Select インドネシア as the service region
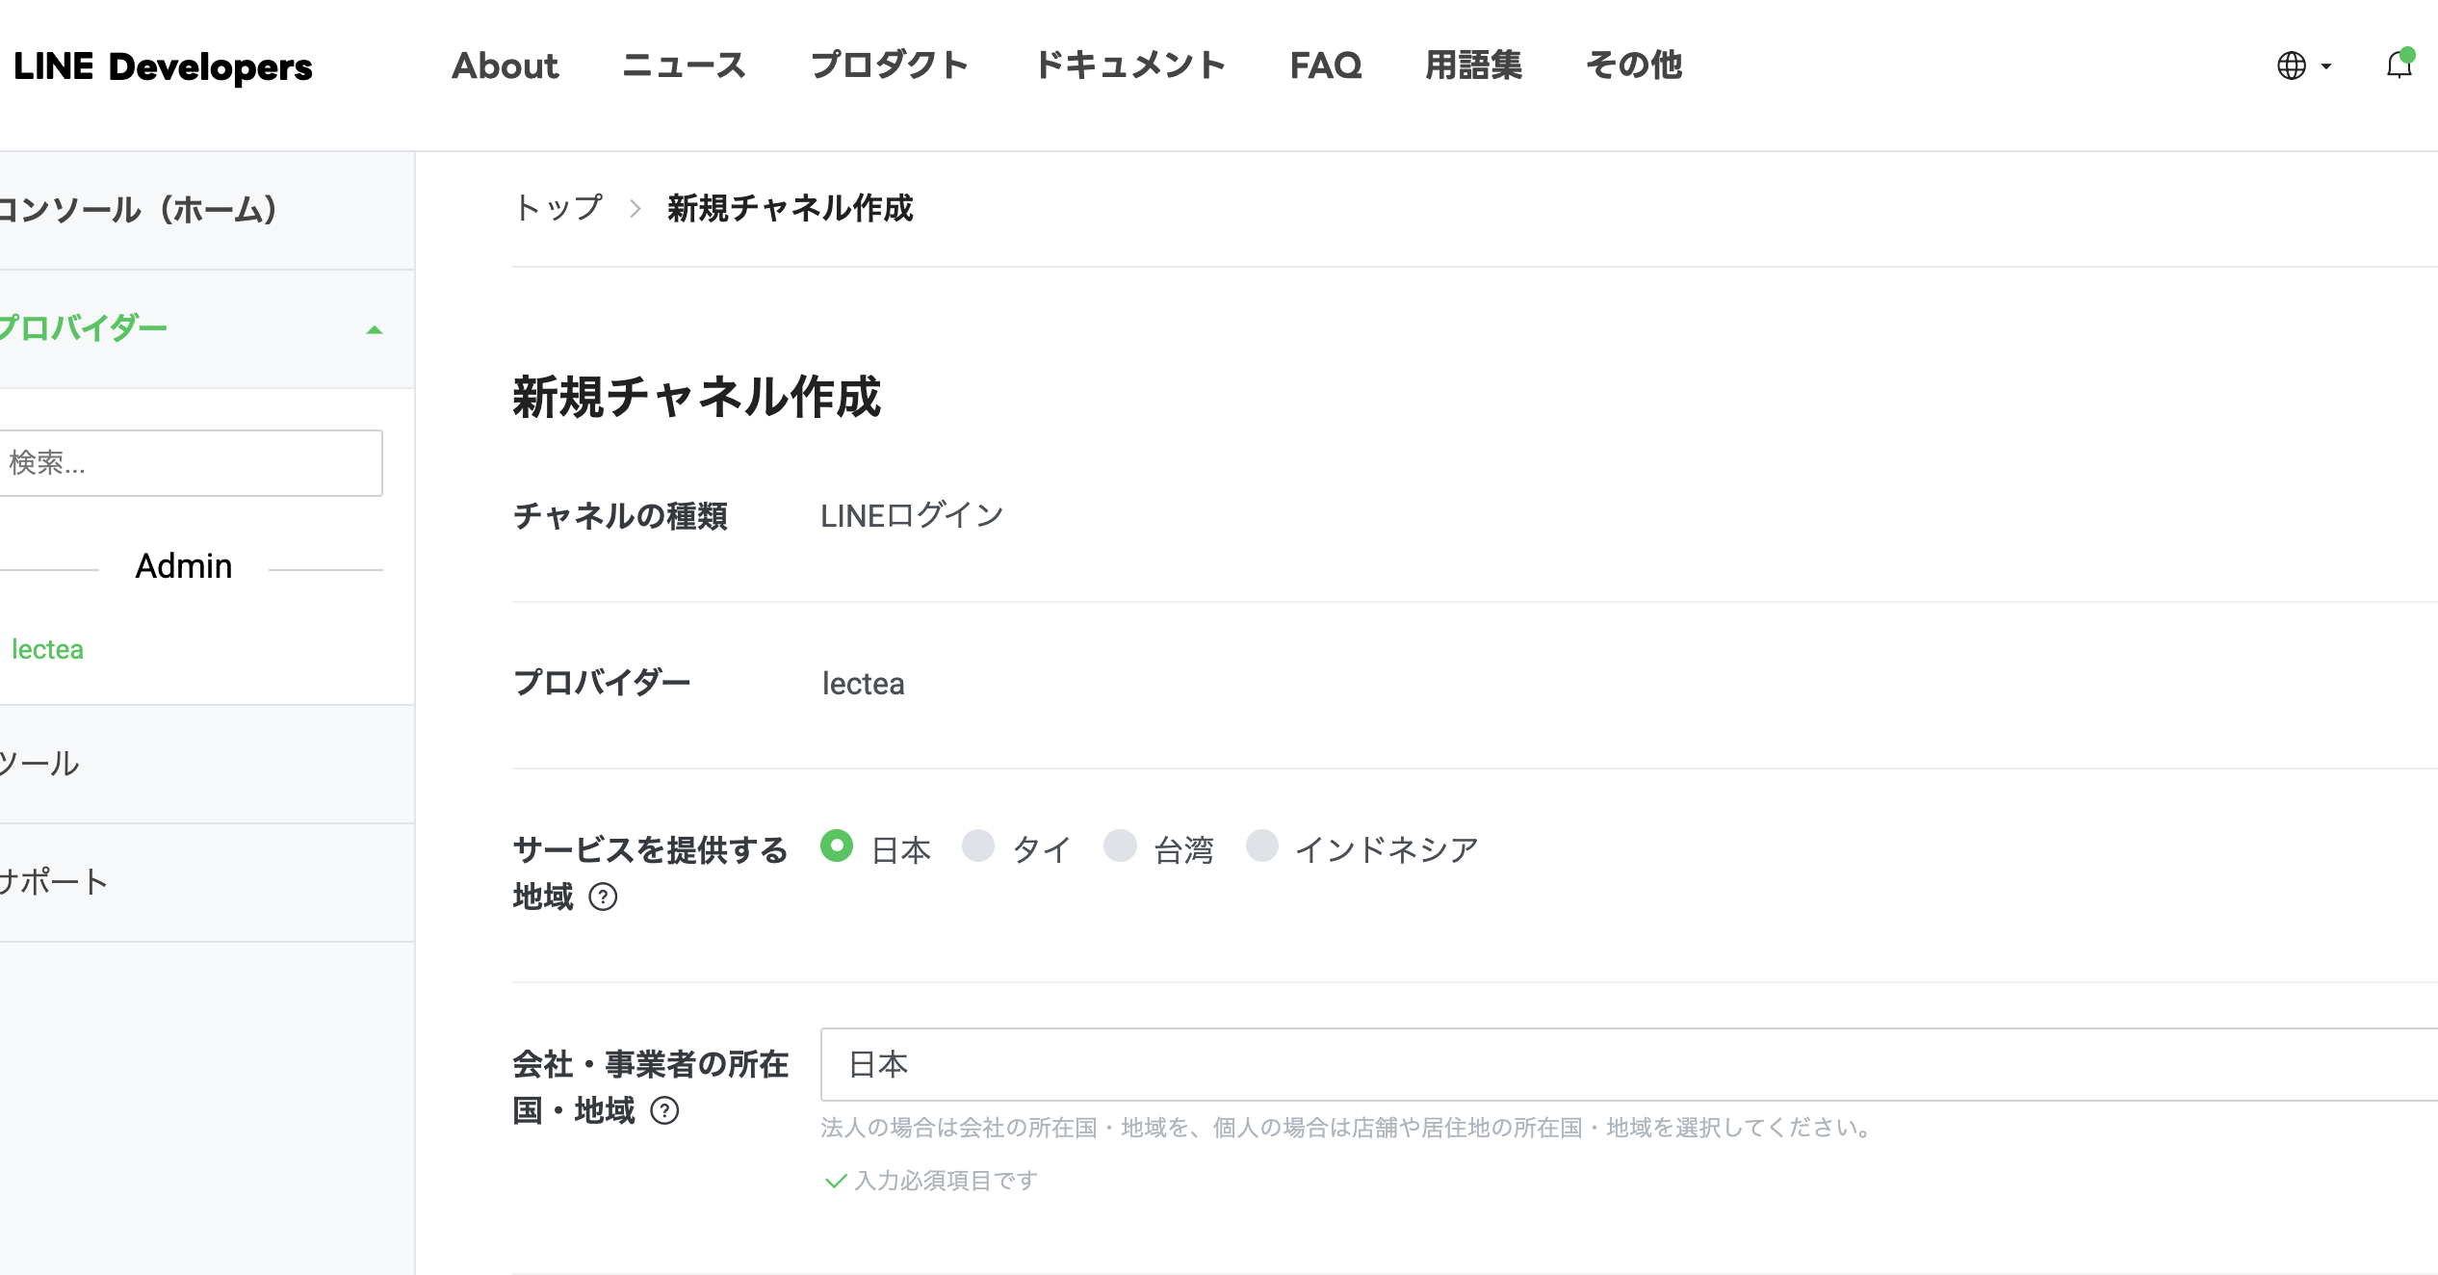This screenshot has height=1275, width=2438. (x=1262, y=846)
